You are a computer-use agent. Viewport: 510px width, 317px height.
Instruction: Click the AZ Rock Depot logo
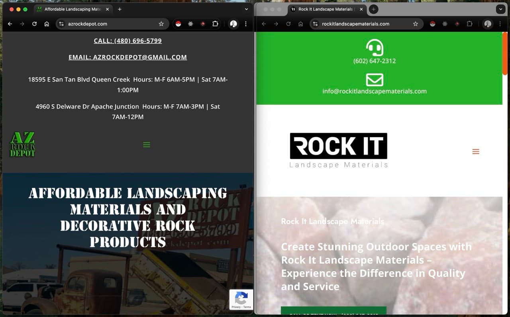(22, 144)
